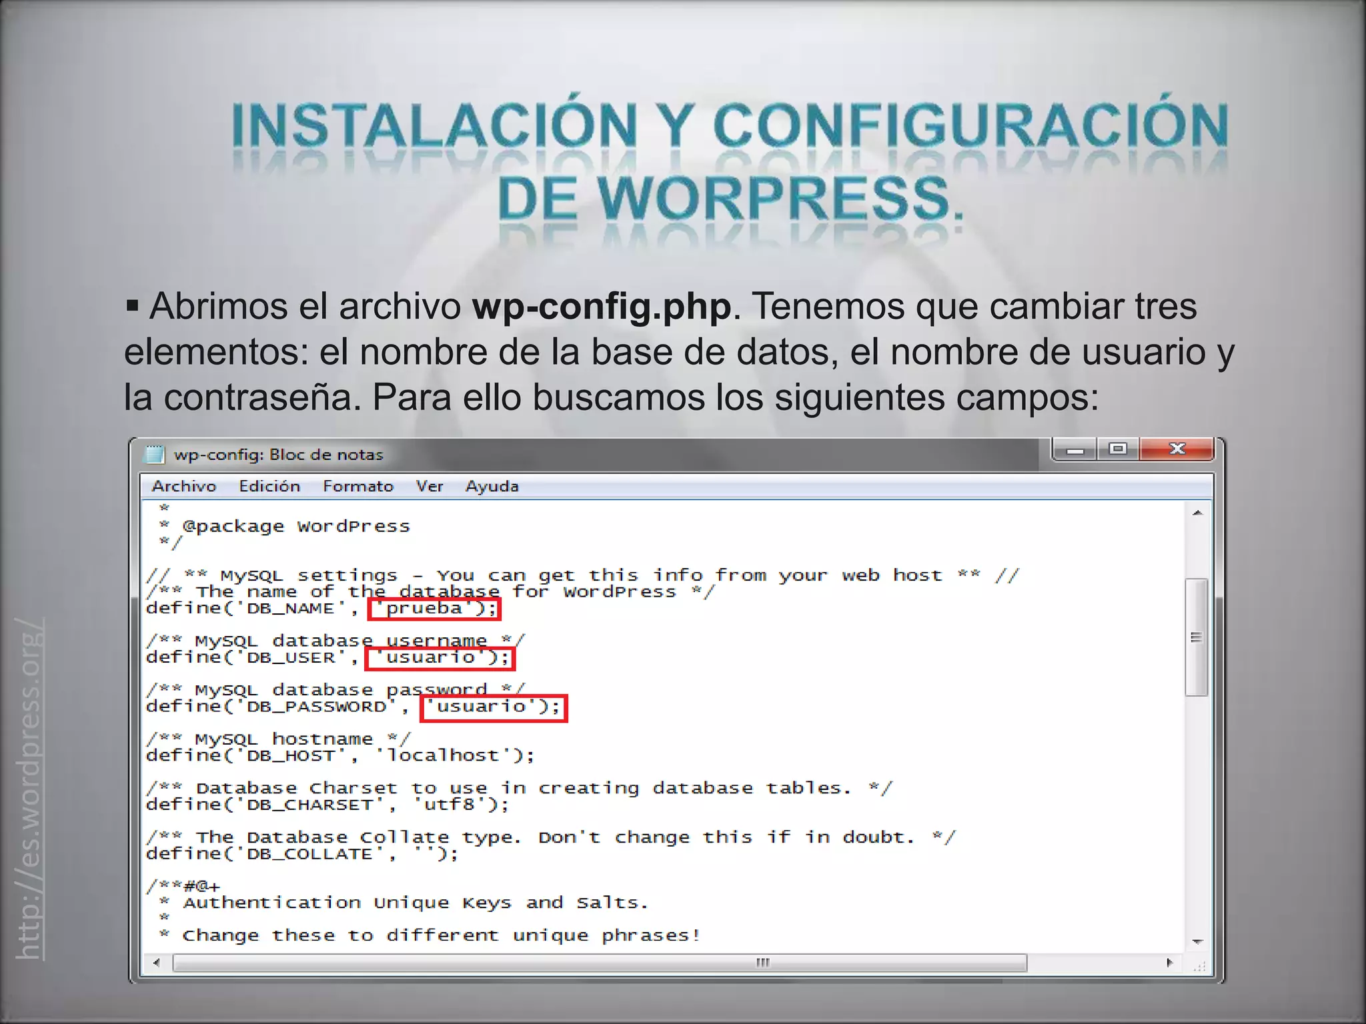1366x1024 pixels.
Task: Click the vertical scrollbar down arrow
Action: [x=1197, y=941]
